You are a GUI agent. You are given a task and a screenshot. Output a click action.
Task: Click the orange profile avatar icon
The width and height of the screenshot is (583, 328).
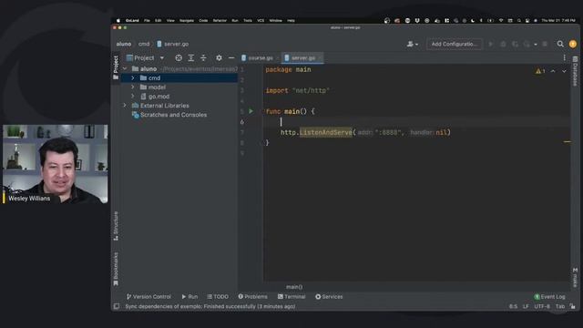click(573, 44)
